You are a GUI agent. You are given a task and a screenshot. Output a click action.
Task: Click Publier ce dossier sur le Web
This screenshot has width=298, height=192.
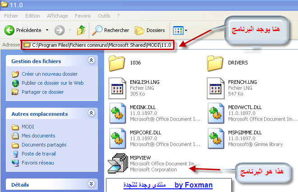point(53,83)
